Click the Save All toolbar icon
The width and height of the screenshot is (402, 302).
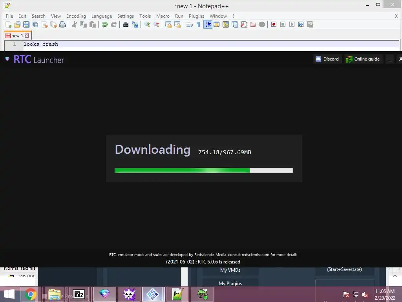(x=35, y=24)
